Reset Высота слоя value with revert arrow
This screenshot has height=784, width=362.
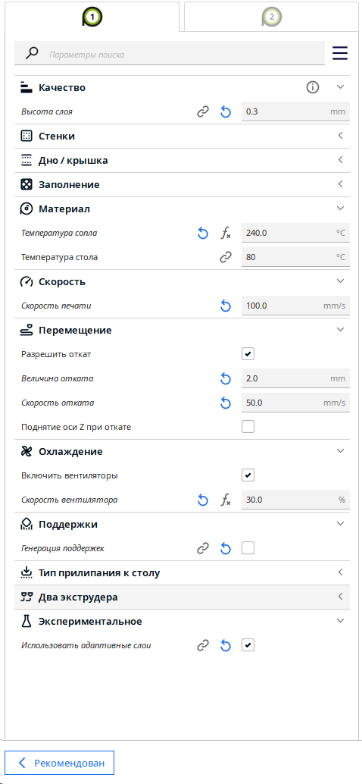pos(226,112)
